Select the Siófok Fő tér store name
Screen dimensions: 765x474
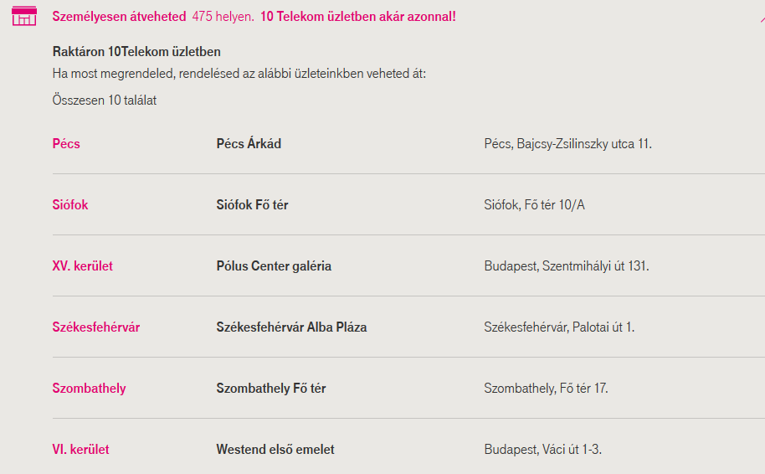coord(252,204)
